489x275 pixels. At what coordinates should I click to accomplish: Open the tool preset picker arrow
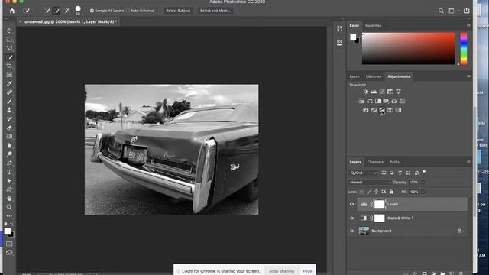click(34, 11)
